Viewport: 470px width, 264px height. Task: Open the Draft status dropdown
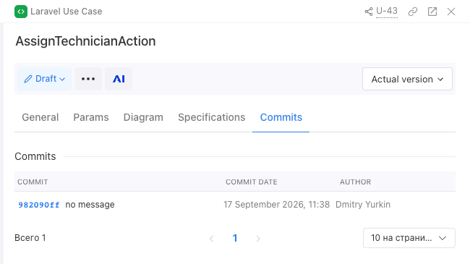pyautogui.click(x=44, y=79)
